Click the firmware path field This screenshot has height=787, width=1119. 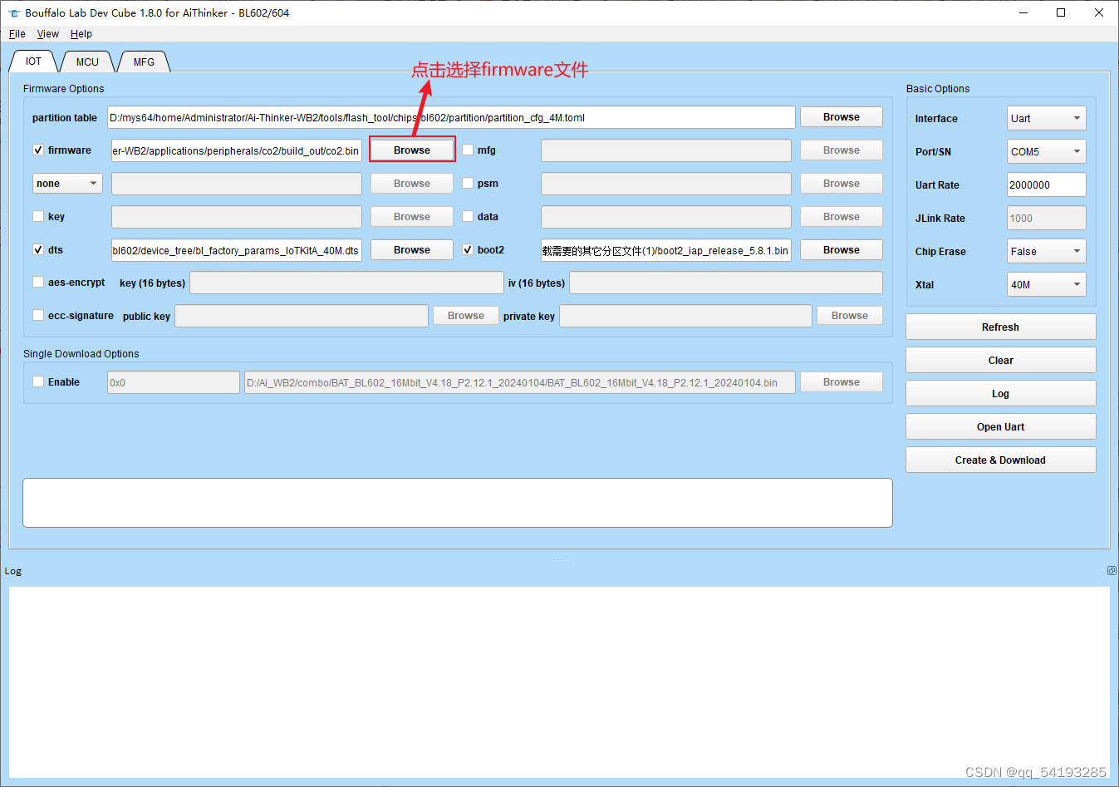[237, 150]
